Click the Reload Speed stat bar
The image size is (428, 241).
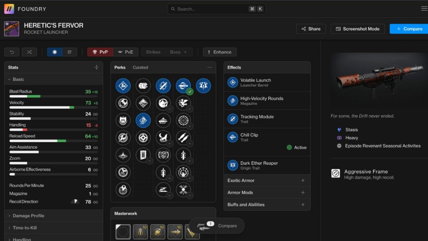pos(53,141)
